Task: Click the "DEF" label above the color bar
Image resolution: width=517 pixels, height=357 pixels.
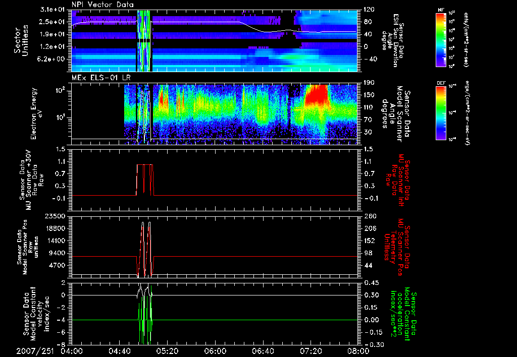Action: pyautogui.click(x=441, y=83)
